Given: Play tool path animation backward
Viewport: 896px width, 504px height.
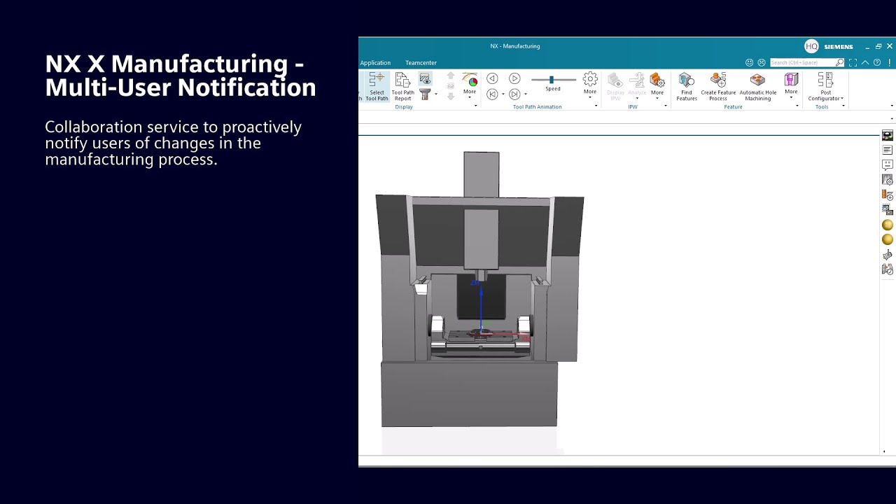Looking at the screenshot, I should click(x=492, y=78).
